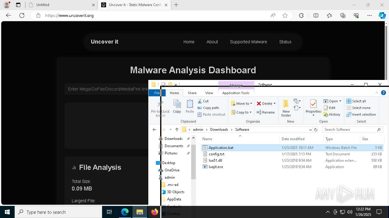Image resolution: width=389 pixels, height=218 pixels.
Task: Click Windows taskbar search box
Action: (x=58, y=212)
